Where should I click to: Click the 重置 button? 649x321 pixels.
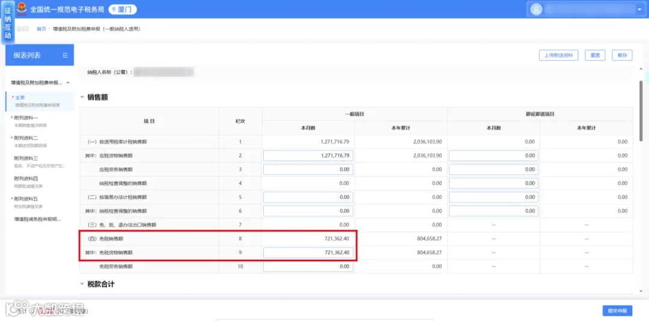point(595,55)
